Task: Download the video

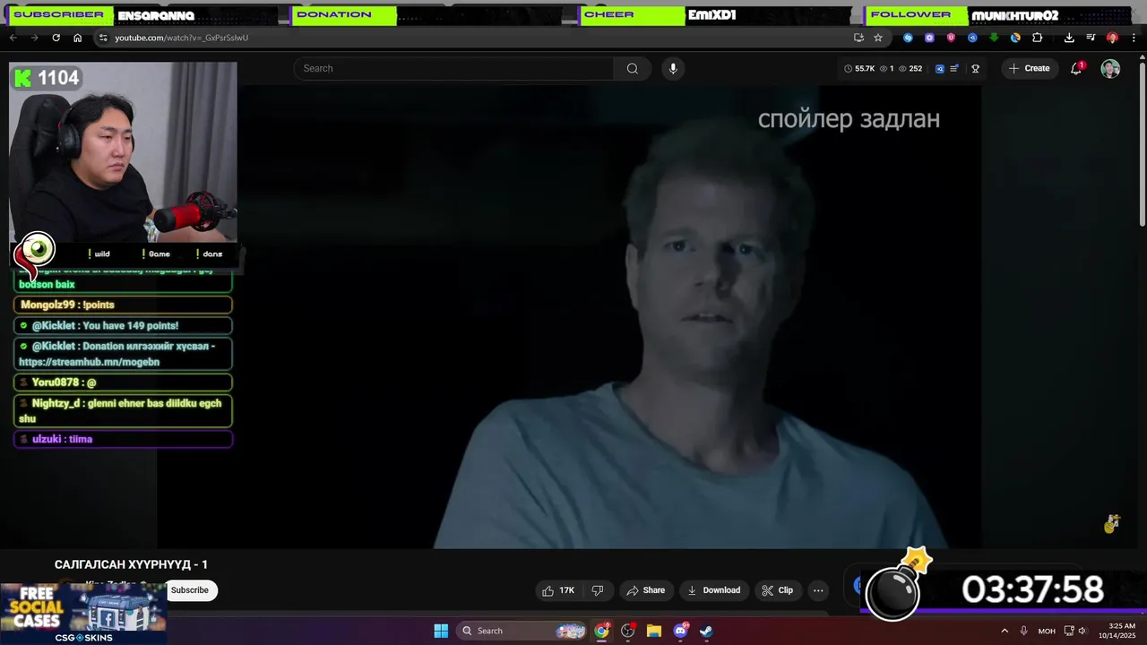Action: [x=714, y=590]
